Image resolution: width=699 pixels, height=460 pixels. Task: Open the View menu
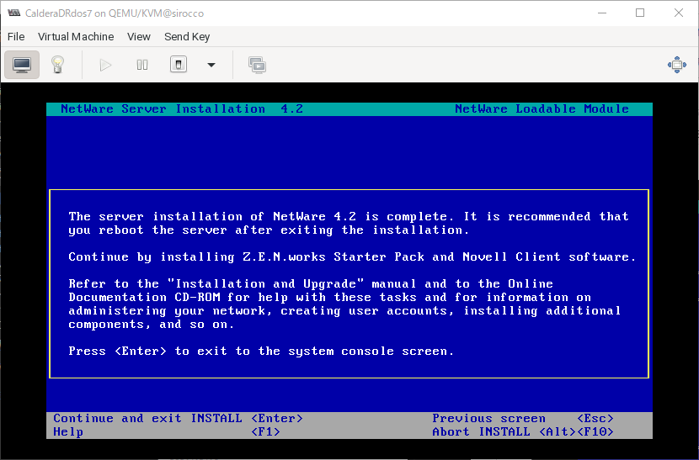(139, 36)
